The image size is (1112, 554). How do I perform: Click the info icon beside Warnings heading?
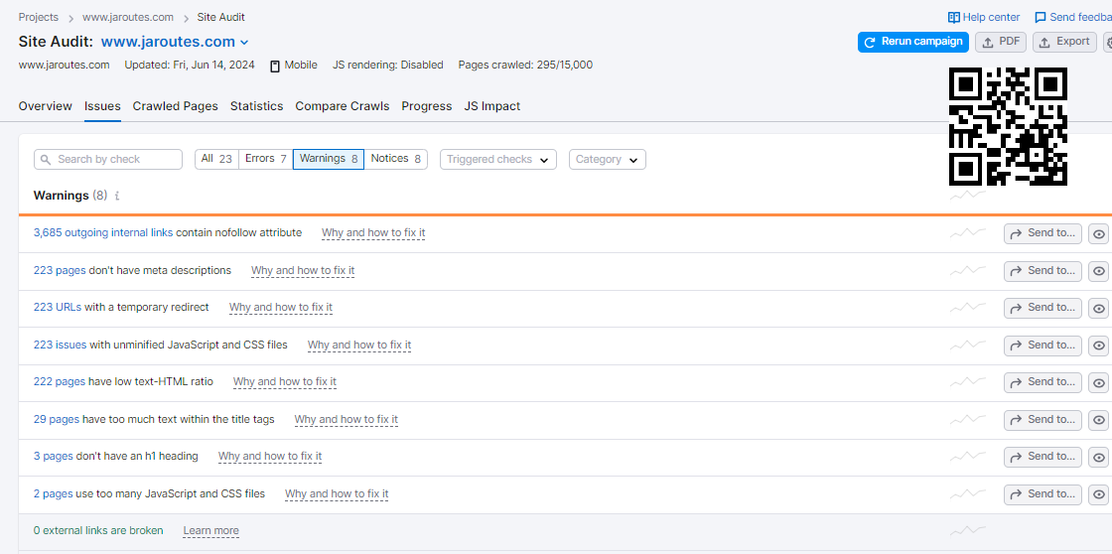pyautogui.click(x=117, y=197)
